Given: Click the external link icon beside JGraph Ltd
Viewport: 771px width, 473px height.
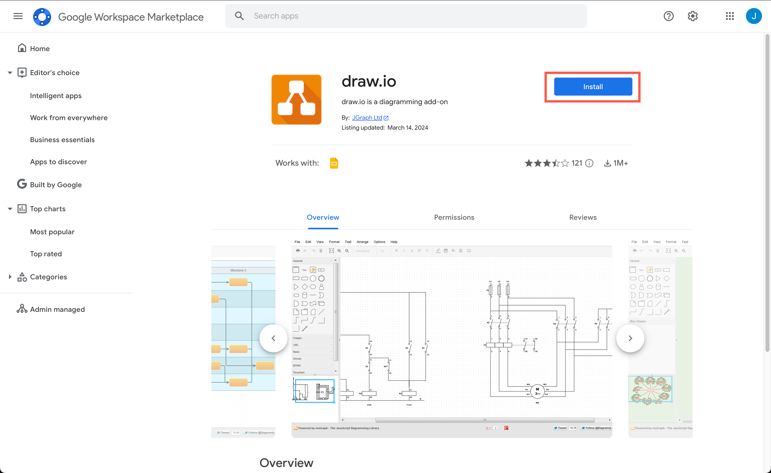Looking at the screenshot, I should [x=386, y=118].
